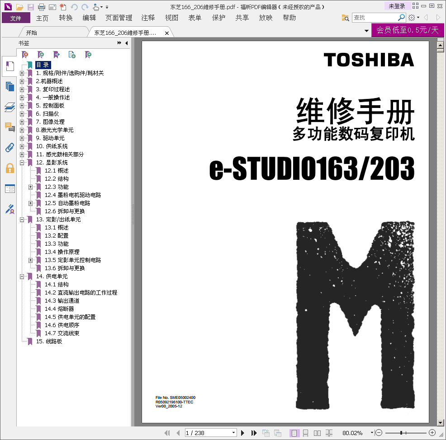Expand bookmark 8.激光光学单元

[x=22, y=130]
